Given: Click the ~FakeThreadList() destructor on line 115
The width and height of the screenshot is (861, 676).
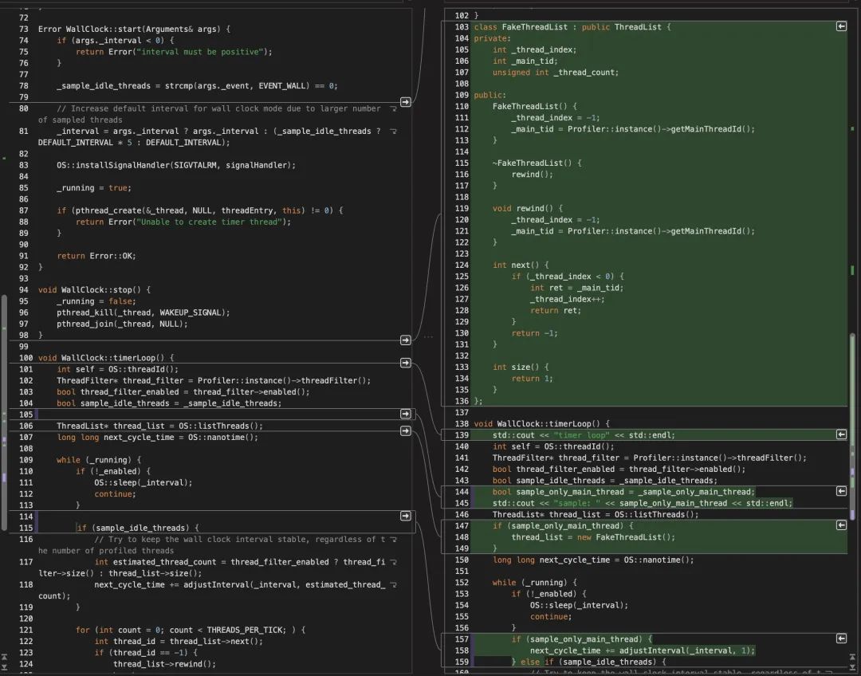Looking at the screenshot, I should [537, 163].
